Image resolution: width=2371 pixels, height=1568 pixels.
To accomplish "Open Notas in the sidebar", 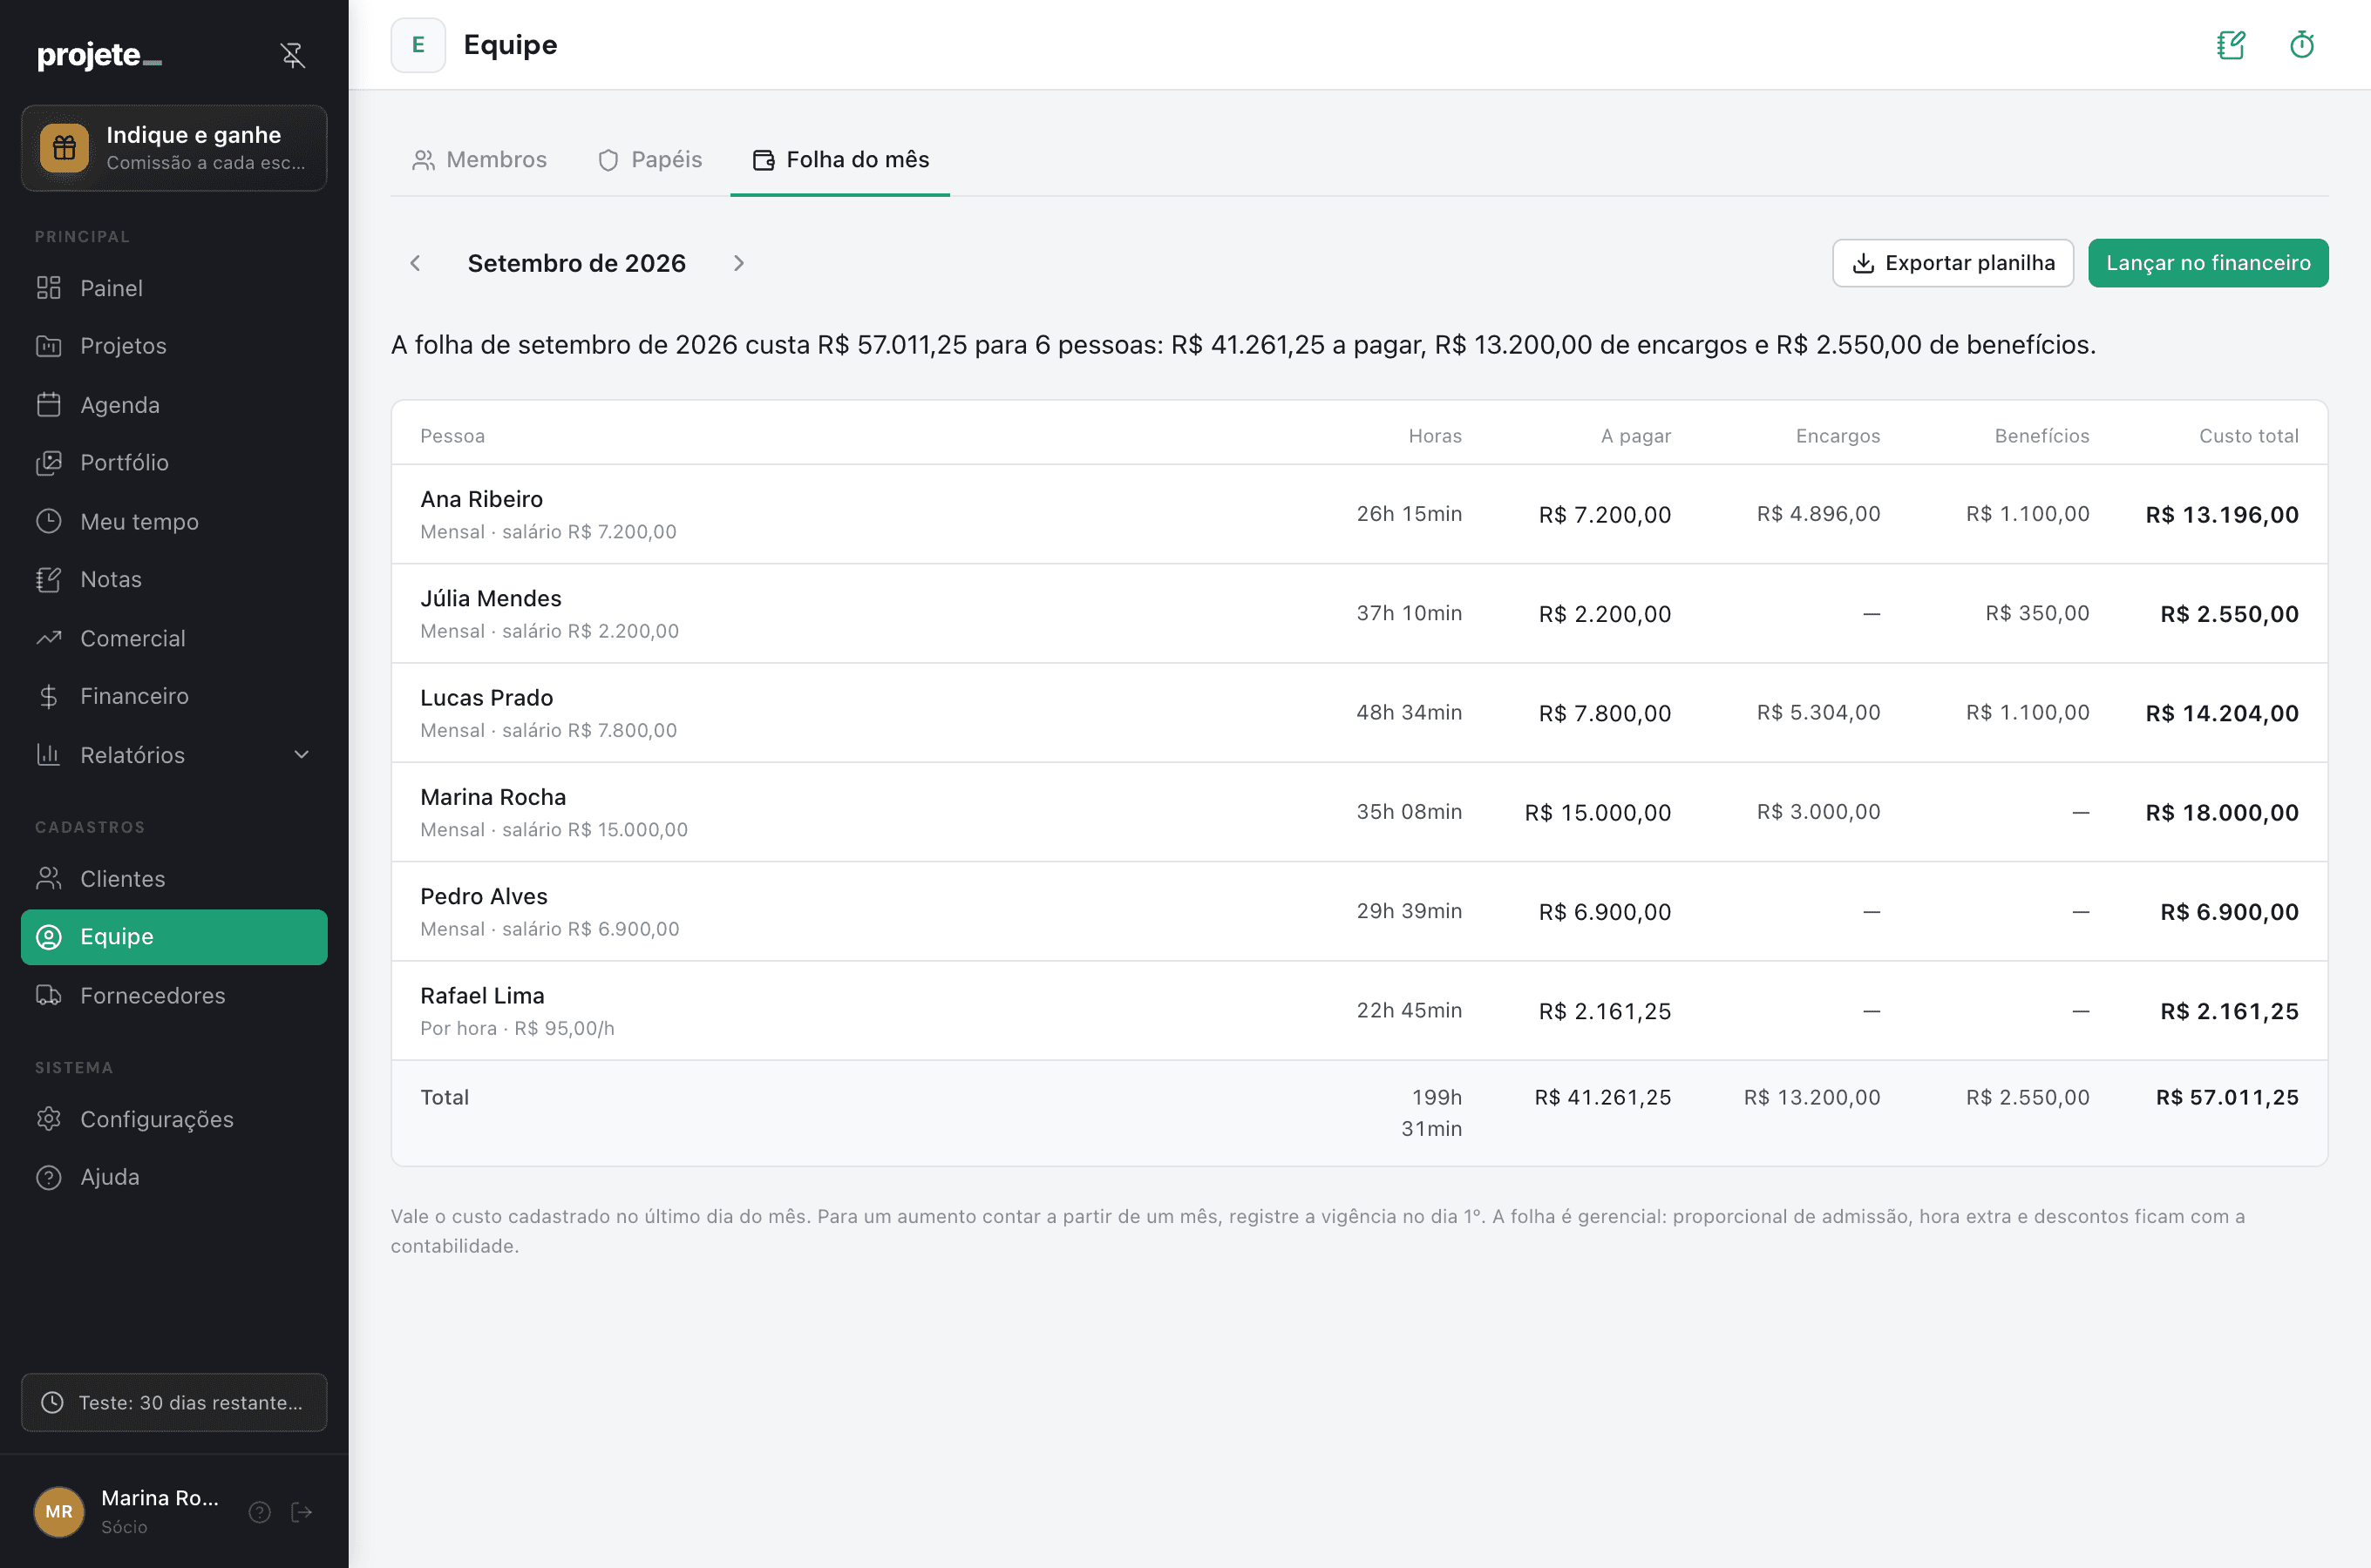I will [x=174, y=580].
